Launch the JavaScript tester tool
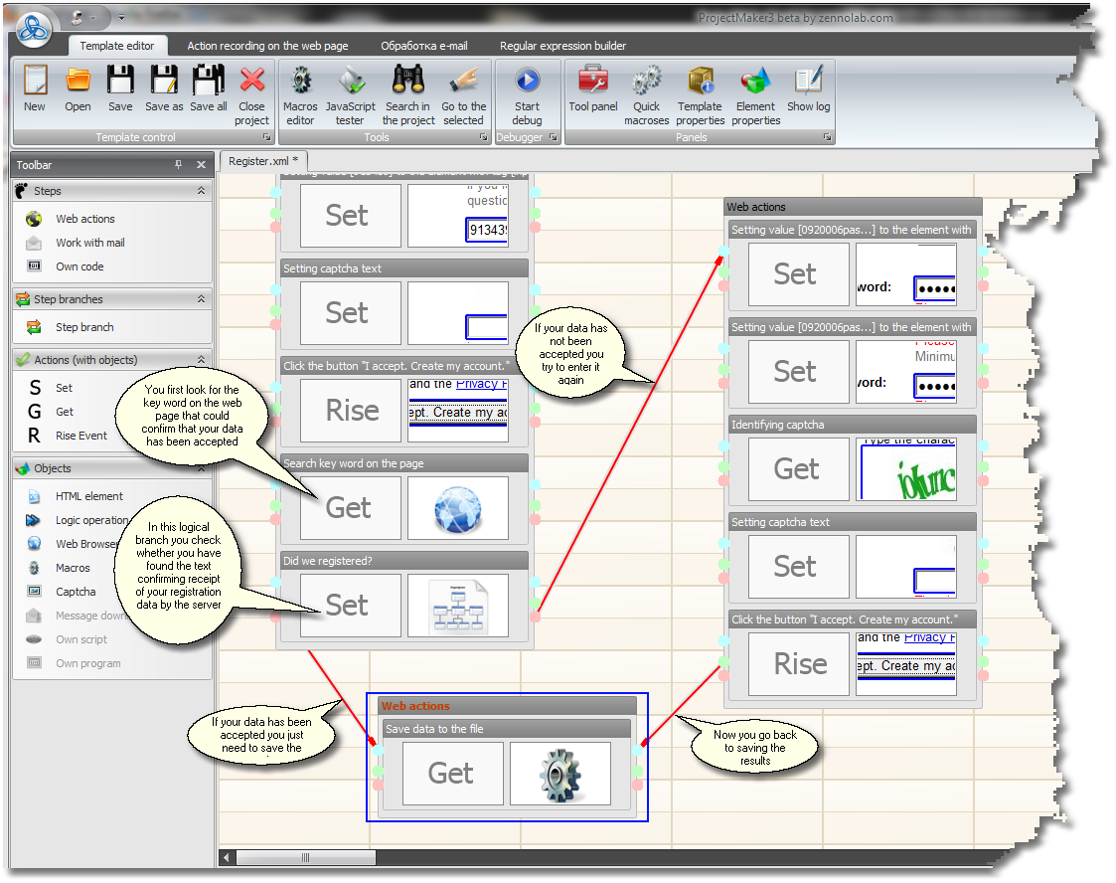The image size is (1116, 883). click(x=351, y=88)
